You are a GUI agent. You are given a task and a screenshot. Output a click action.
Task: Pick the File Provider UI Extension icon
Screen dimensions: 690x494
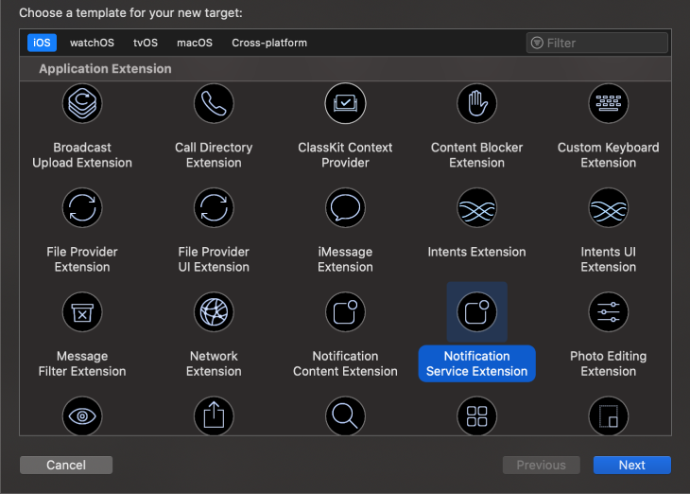[x=214, y=207]
